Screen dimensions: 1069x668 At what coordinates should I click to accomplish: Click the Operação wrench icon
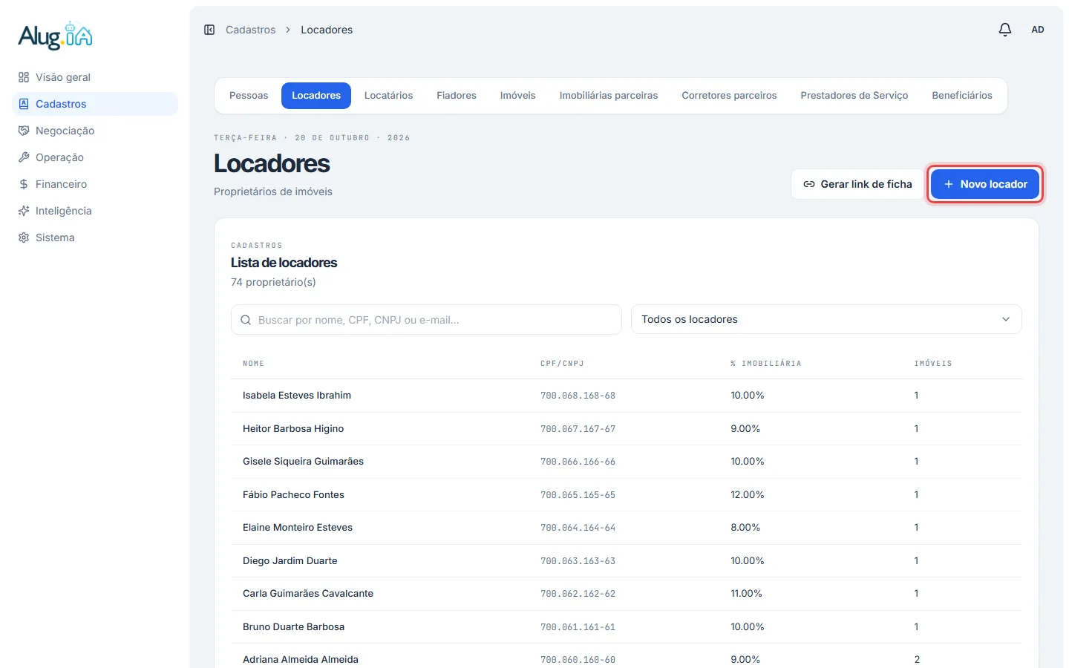tap(24, 157)
